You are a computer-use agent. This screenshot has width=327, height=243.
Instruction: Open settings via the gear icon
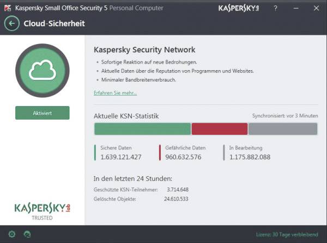click(12, 234)
